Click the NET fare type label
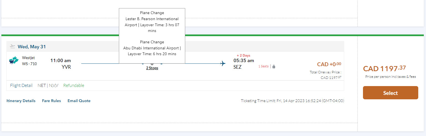 point(42,85)
